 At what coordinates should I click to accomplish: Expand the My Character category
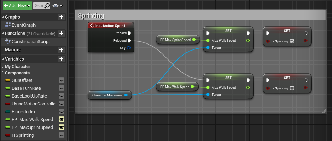tap(3, 67)
